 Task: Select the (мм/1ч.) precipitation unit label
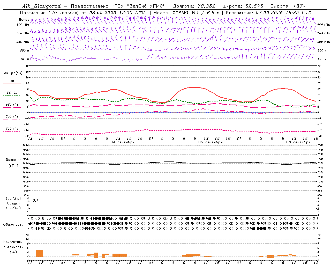point(13,208)
